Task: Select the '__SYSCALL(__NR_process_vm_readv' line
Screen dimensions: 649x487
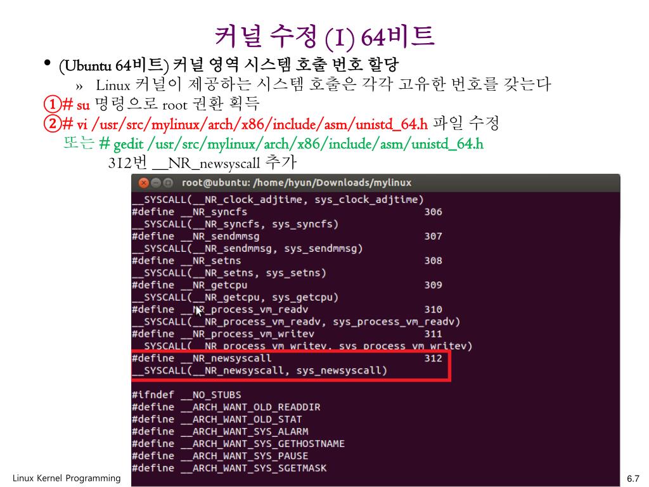Action: [x=296, y=321]
